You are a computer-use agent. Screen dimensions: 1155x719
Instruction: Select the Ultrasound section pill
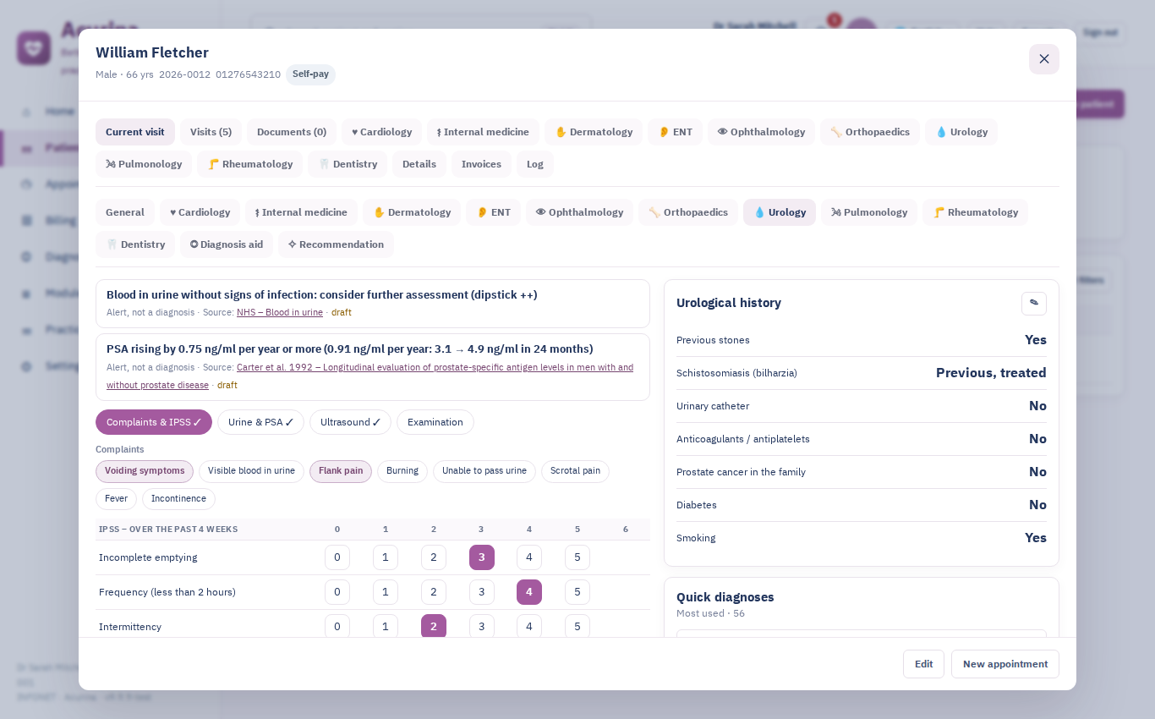tap(350, 422)
